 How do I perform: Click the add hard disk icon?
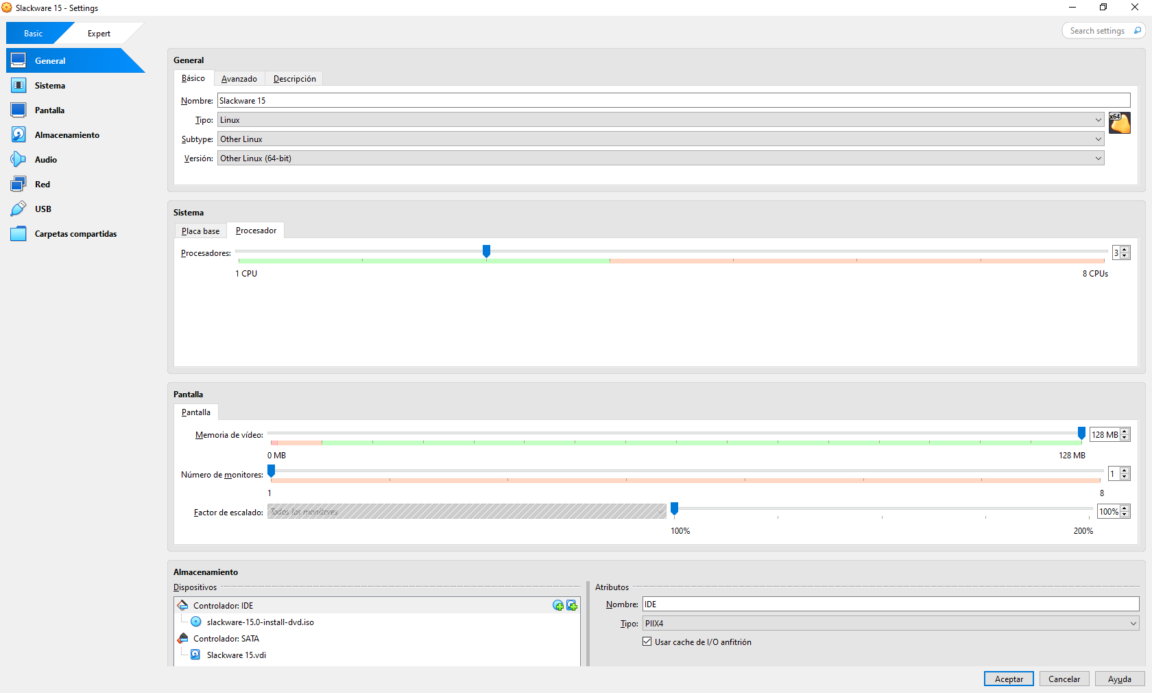[x=572, y=605]
